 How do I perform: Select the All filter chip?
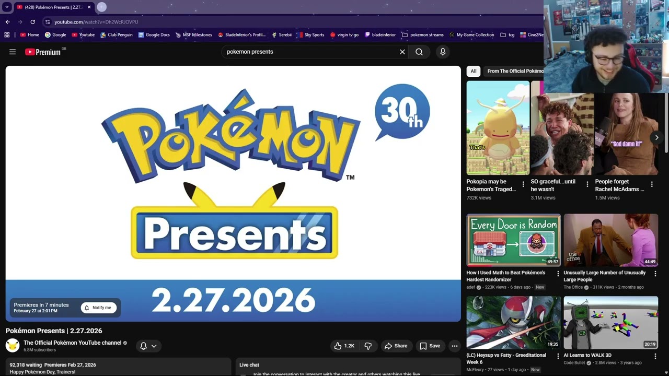(x=474, y=71)
